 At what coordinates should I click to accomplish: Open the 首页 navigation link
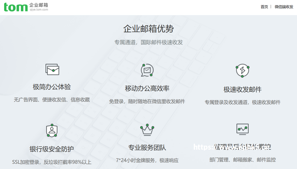coord(264,7)
